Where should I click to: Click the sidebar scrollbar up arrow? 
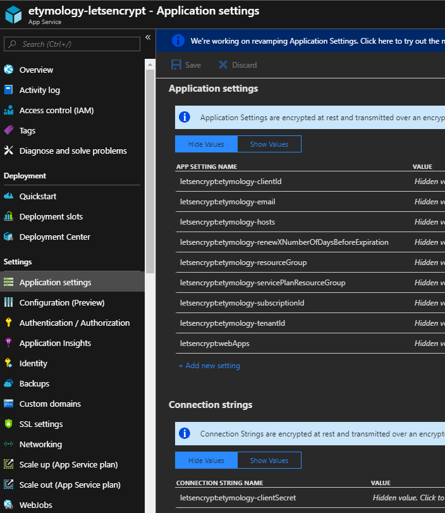[x=150, y=65]
